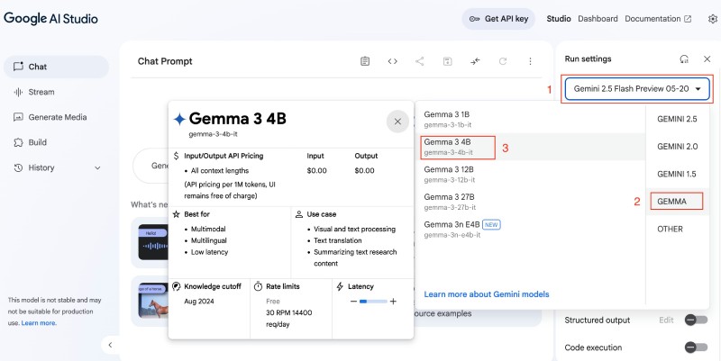
Task: Select Build in the left sidebar
Action: coord(56,142)
